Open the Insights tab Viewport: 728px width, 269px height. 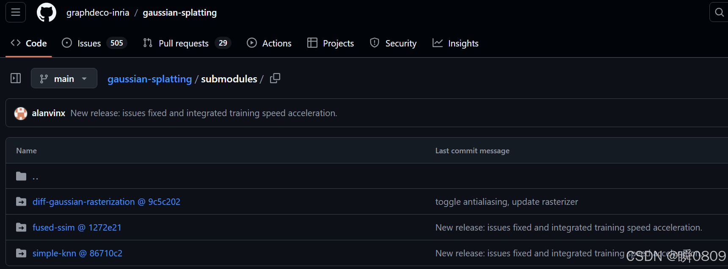point(455,43)
